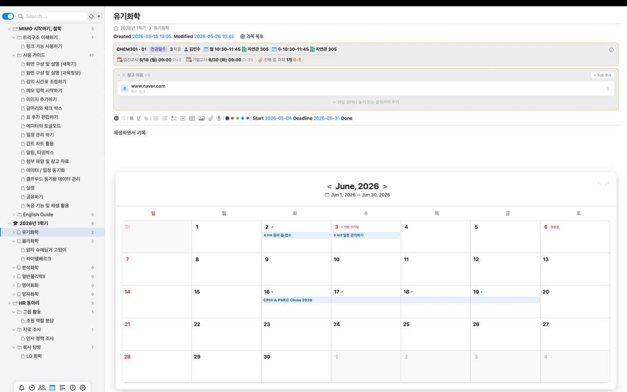
Task: Delete the www.naver.com reference with the trash icon
Action: [608, 89]
